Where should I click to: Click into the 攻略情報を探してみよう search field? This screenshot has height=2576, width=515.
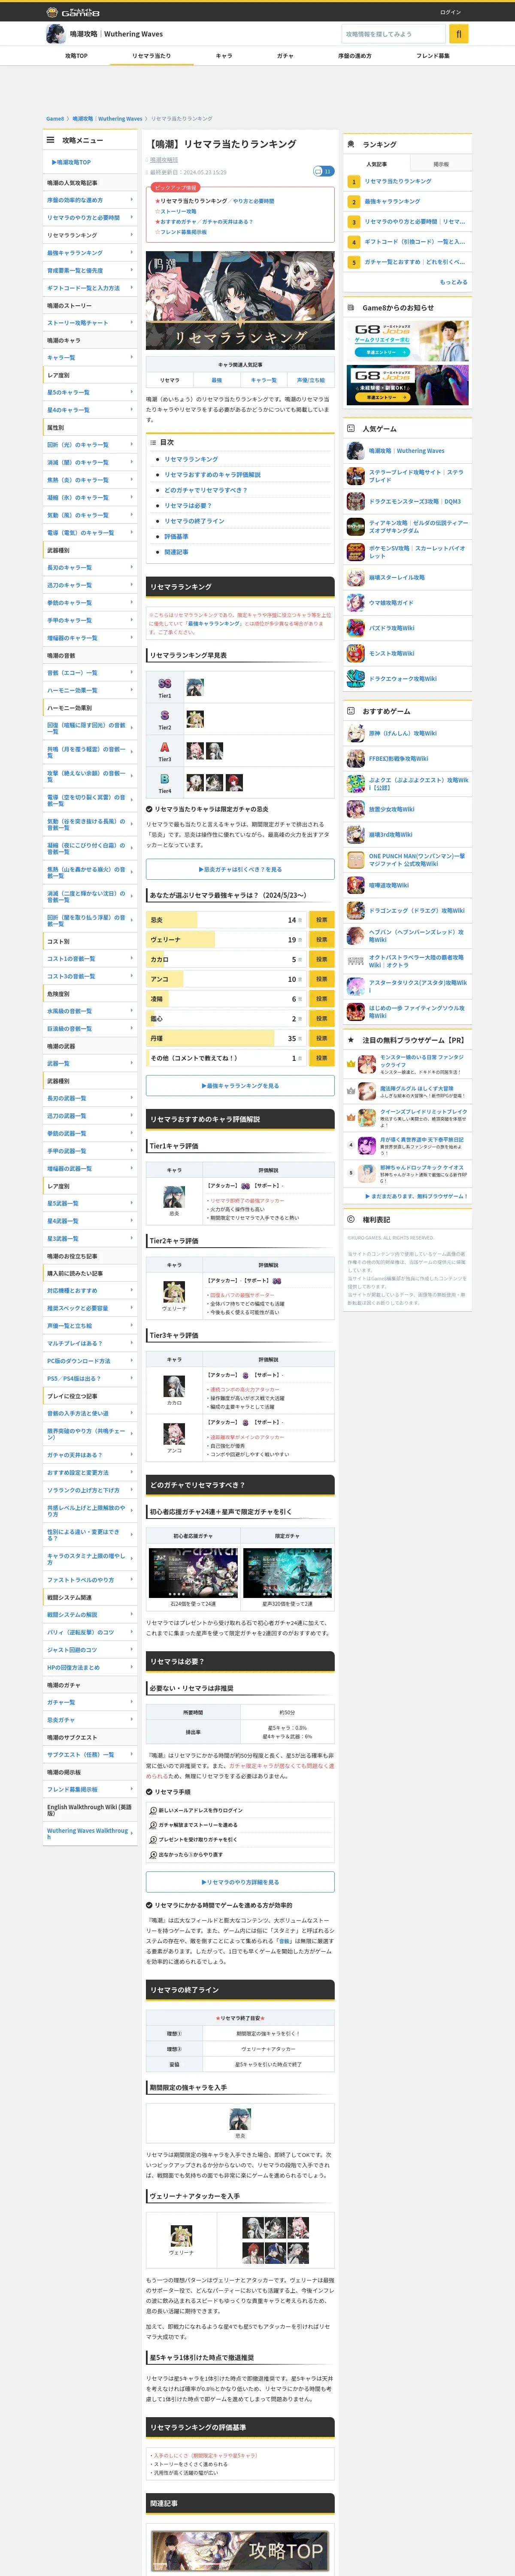[x=393, y=34]
